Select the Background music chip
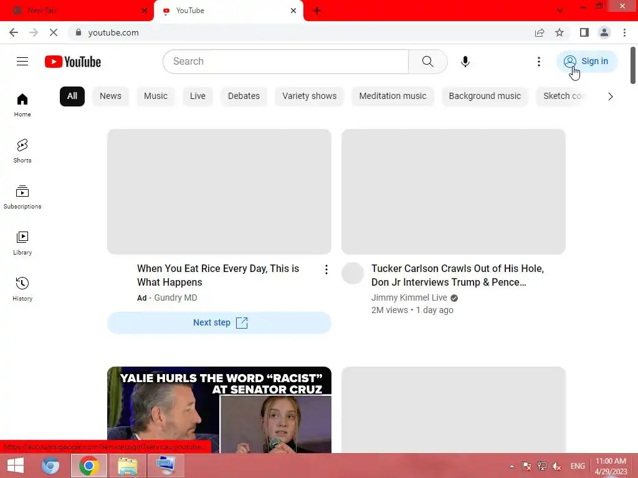638x478 pixels. 485,96
